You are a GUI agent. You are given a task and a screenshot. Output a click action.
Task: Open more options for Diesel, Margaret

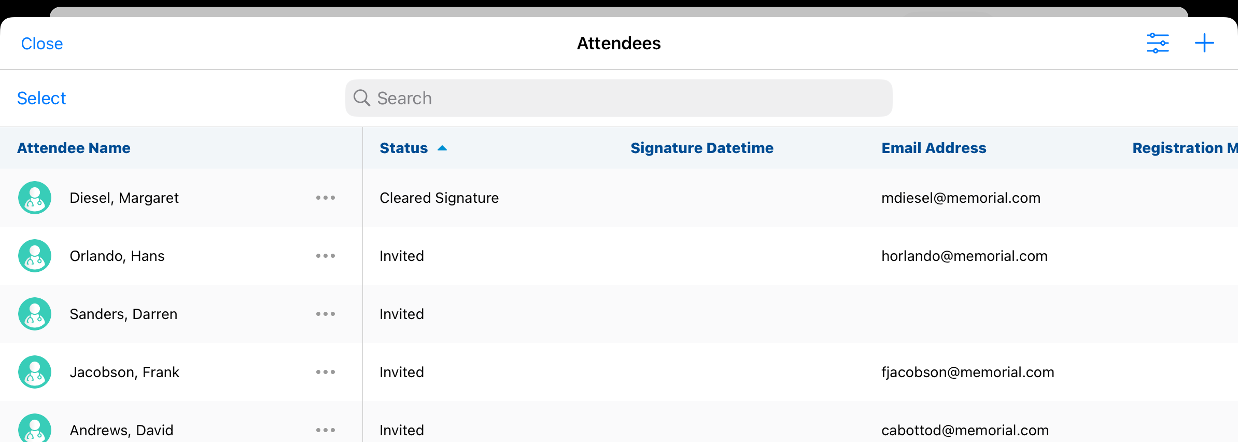(x=326, y=198)
